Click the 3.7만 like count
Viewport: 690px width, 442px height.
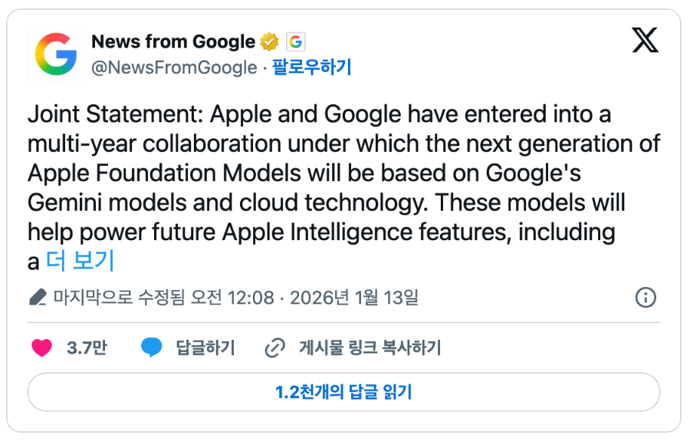87,348
